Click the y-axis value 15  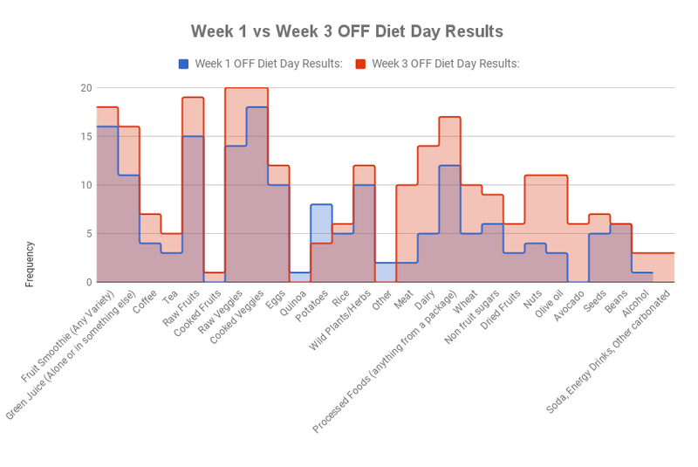(86, 137)
